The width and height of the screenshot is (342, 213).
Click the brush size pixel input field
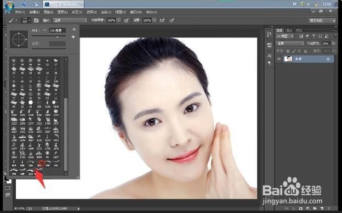[x=57, y=31]
